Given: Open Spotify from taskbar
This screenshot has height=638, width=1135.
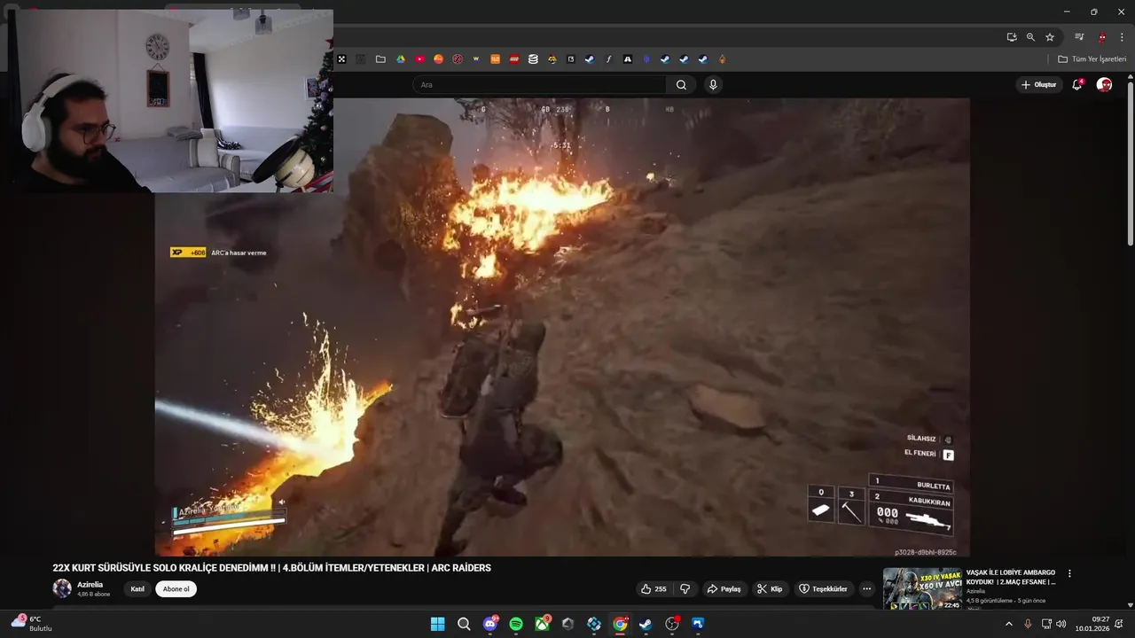Looking at the screenshot, I should [516, 624].
